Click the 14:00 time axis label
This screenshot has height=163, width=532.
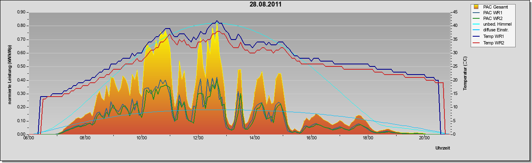tap(255, 138)
